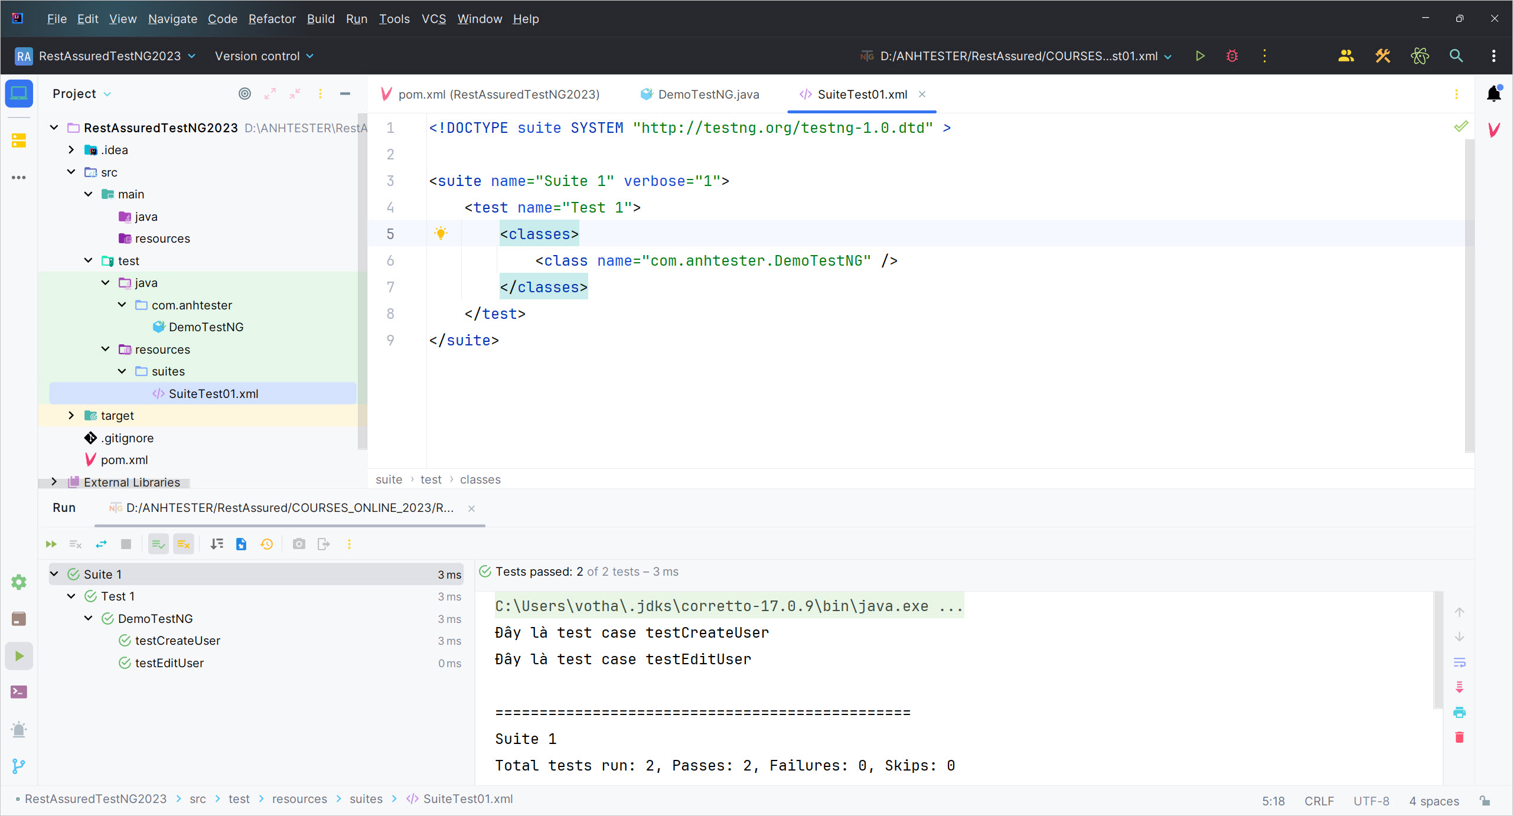Image resolution: width=1513 pixels, height=816 pixels.
Task: Open the Git branch tool window
Action: pos(19,766)
